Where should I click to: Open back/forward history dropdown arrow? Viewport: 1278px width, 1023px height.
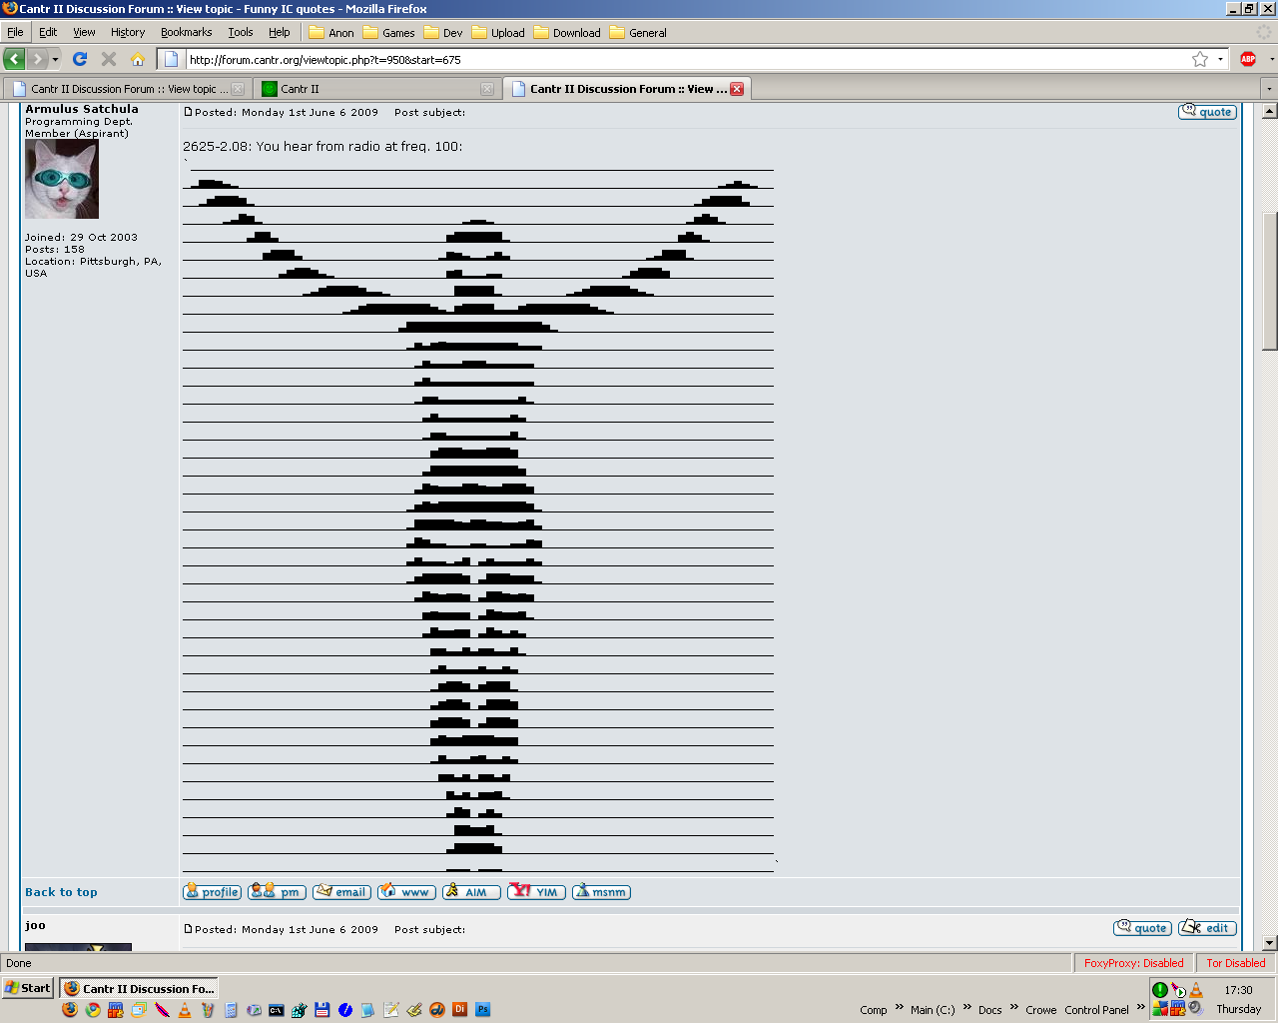(55, 60)
